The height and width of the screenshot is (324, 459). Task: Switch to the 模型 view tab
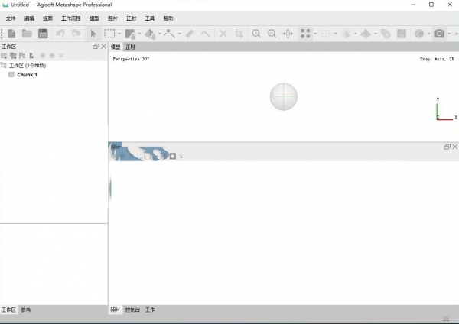(x=116, y=47)
